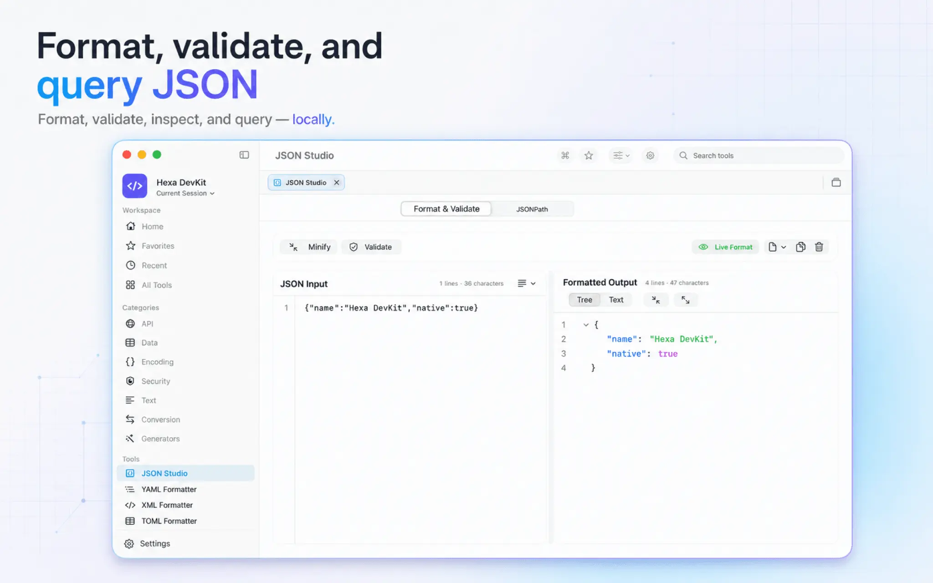933x583 pixels.
Task: Switch output to Tree view
Action: click(x=584, y=300)
